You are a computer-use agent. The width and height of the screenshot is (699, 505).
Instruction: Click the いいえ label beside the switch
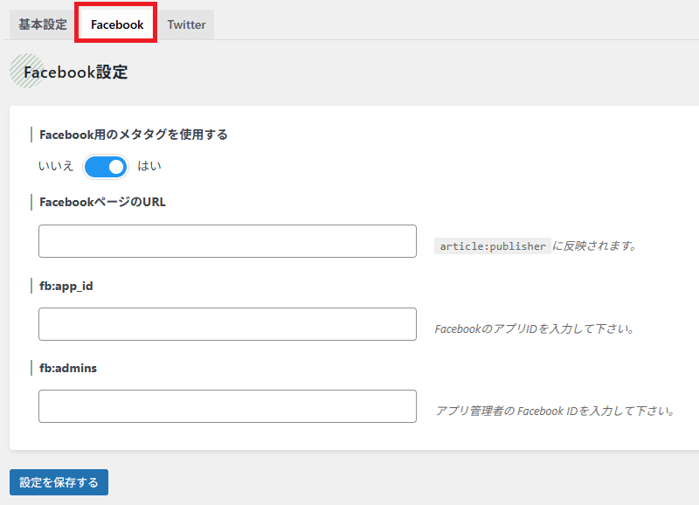(56, 166)
